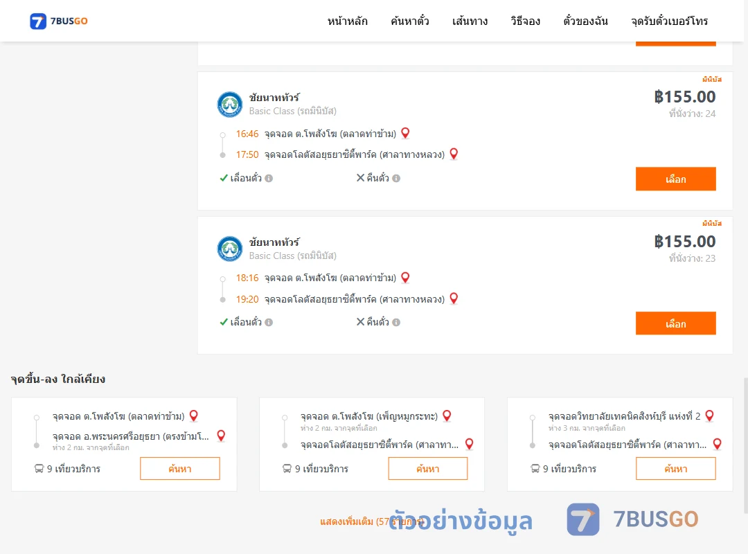Image resolution: width=748 pixels, height=554 pixels.
Task: Click ค้นหา in เพ็ญหมูกระทะ nearby card
Action: tap(428, 469)
